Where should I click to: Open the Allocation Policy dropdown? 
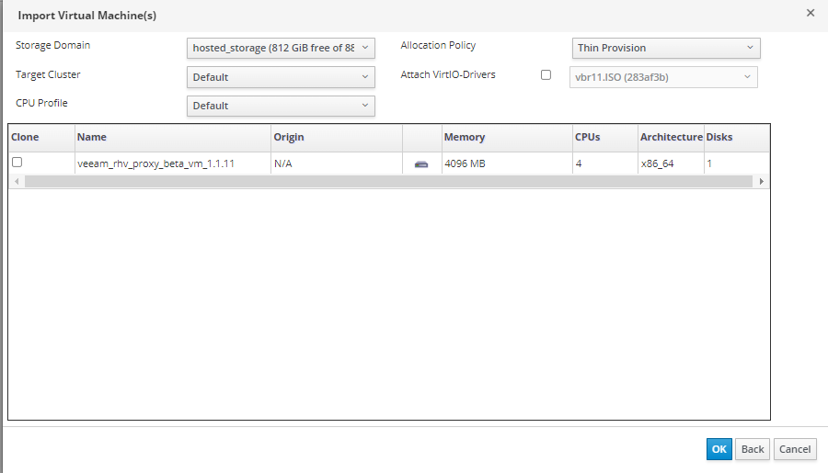[665, 48]
